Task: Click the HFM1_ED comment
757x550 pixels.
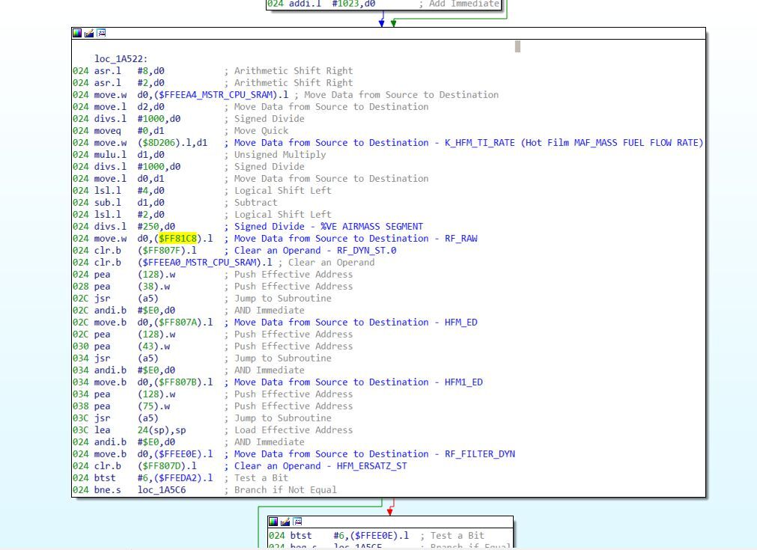Action: [x=463, y=382]
